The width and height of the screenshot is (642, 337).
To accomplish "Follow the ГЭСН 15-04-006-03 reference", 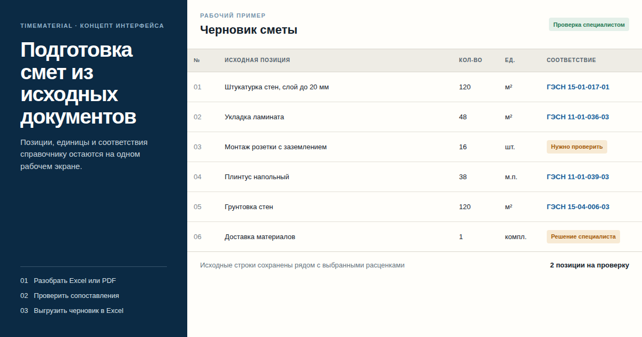I will 578,206.
